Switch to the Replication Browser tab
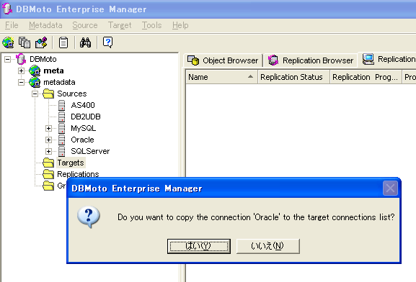Screen dimensions: 416x282 311,60
